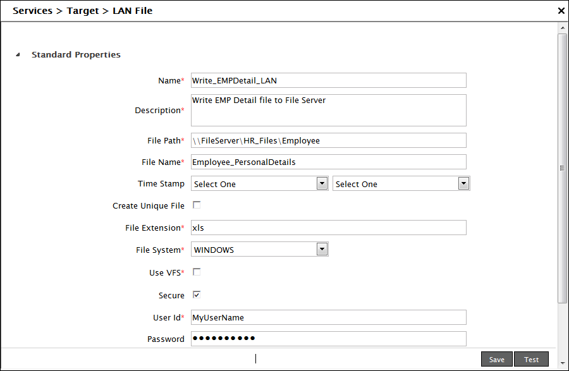The width and height of the screenshot is (569, 371).
Task: Click the vertical scrollbar thumb
Action: 562,167
